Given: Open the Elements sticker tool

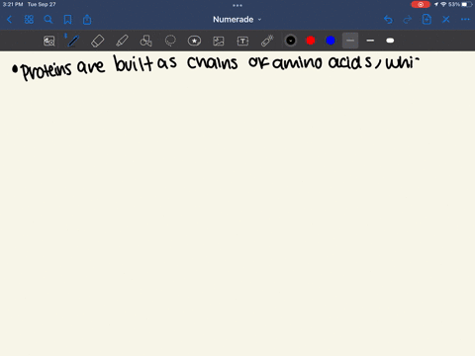Looking at the screenshot, I should pos(194,41).
